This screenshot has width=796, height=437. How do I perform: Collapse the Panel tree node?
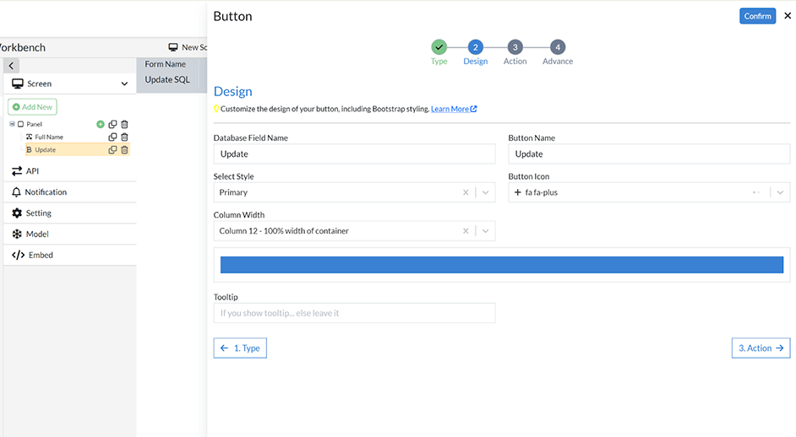(12, 124)
